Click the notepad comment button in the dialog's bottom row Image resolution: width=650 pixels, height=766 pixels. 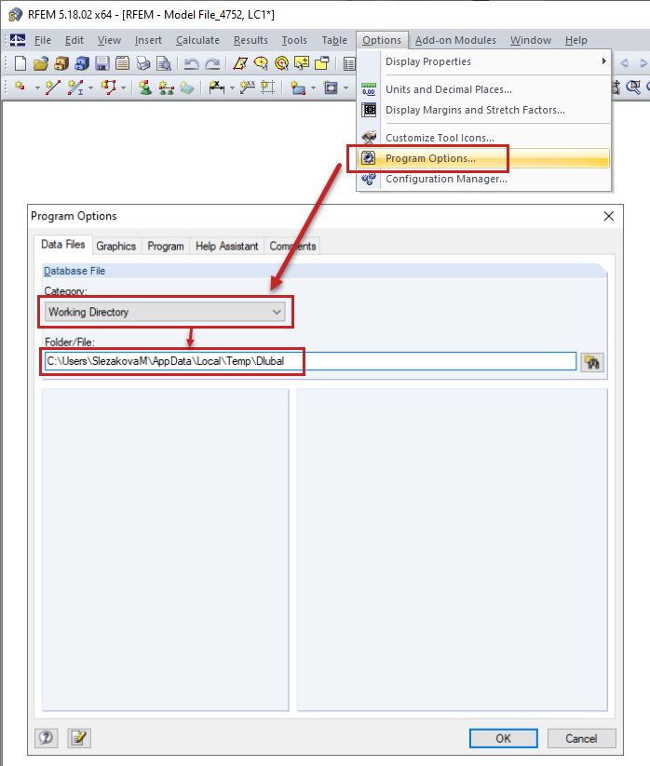[79, 738]
